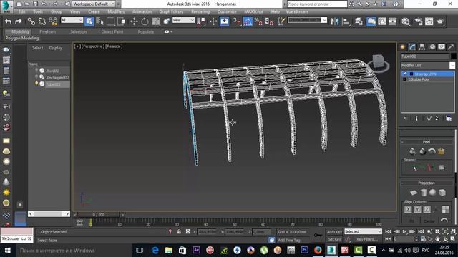Toggle the Angle Snap button

coord(248,21)
